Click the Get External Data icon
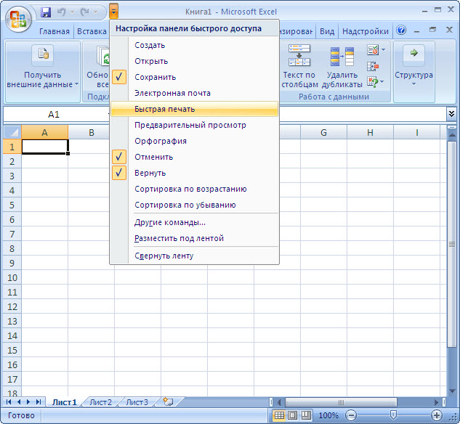The width and height of the screenshot is (460, 424). (x=43, y=54)
